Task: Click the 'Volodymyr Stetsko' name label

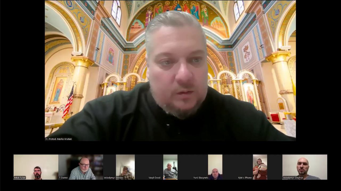Action: (113, 178)
